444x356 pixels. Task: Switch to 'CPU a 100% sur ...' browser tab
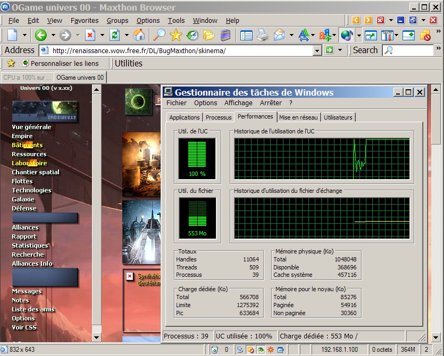tap(27, 77)
